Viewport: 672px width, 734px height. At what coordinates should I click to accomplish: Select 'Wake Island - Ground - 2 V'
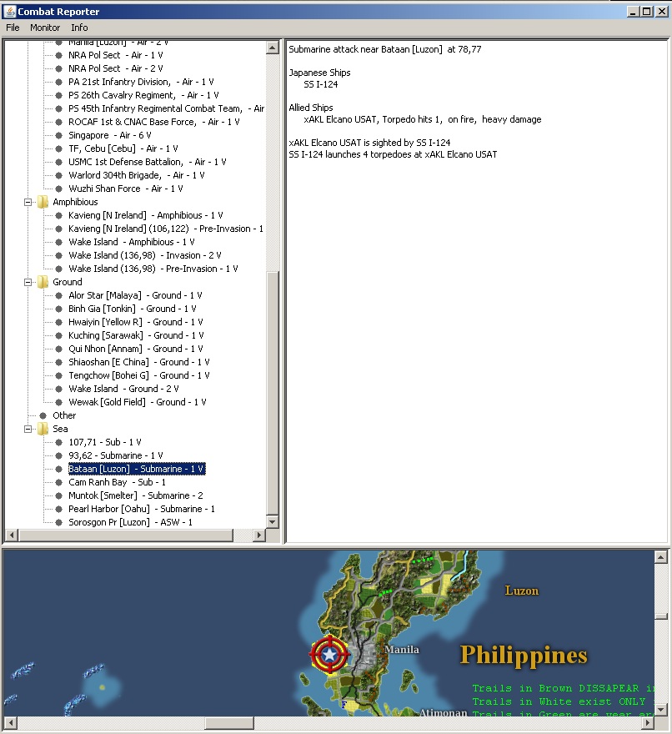(123, 389)
